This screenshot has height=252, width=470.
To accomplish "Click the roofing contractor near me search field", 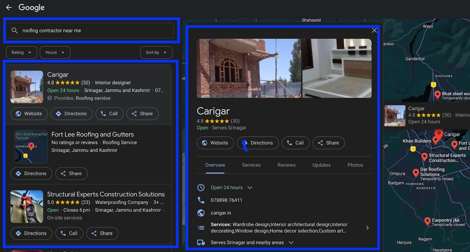I will click(x=90, y=31).
